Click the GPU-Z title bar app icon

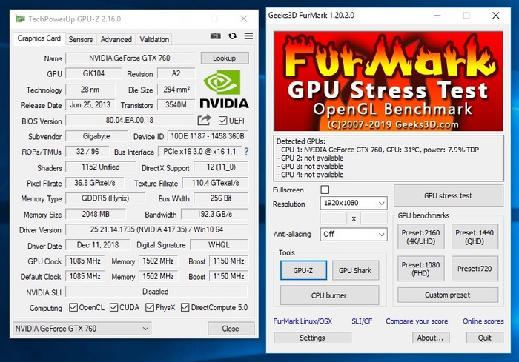click(x=19, y=18)
